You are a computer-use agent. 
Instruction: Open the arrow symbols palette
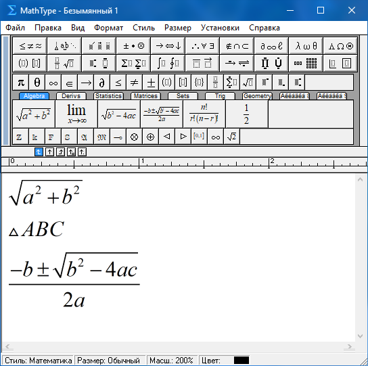click(168, 46)
